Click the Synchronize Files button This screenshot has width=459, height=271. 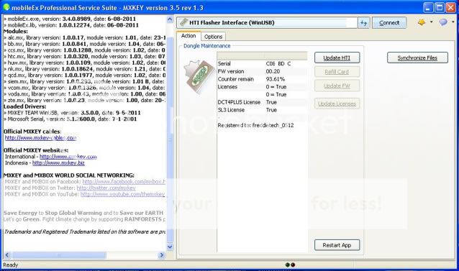click(x=417, y=58)
